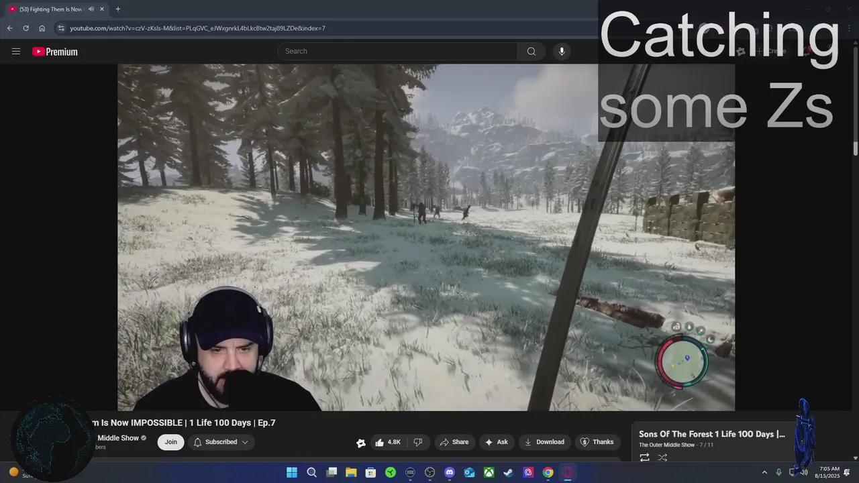Mute the tab via its speaker icon
The image size is (859, 483).
pos(91,9)
